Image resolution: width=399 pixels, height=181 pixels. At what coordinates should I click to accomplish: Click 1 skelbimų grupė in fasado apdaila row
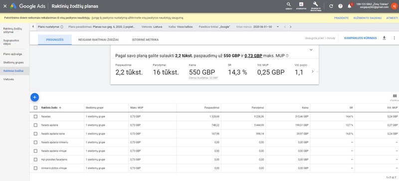[95, 125]
